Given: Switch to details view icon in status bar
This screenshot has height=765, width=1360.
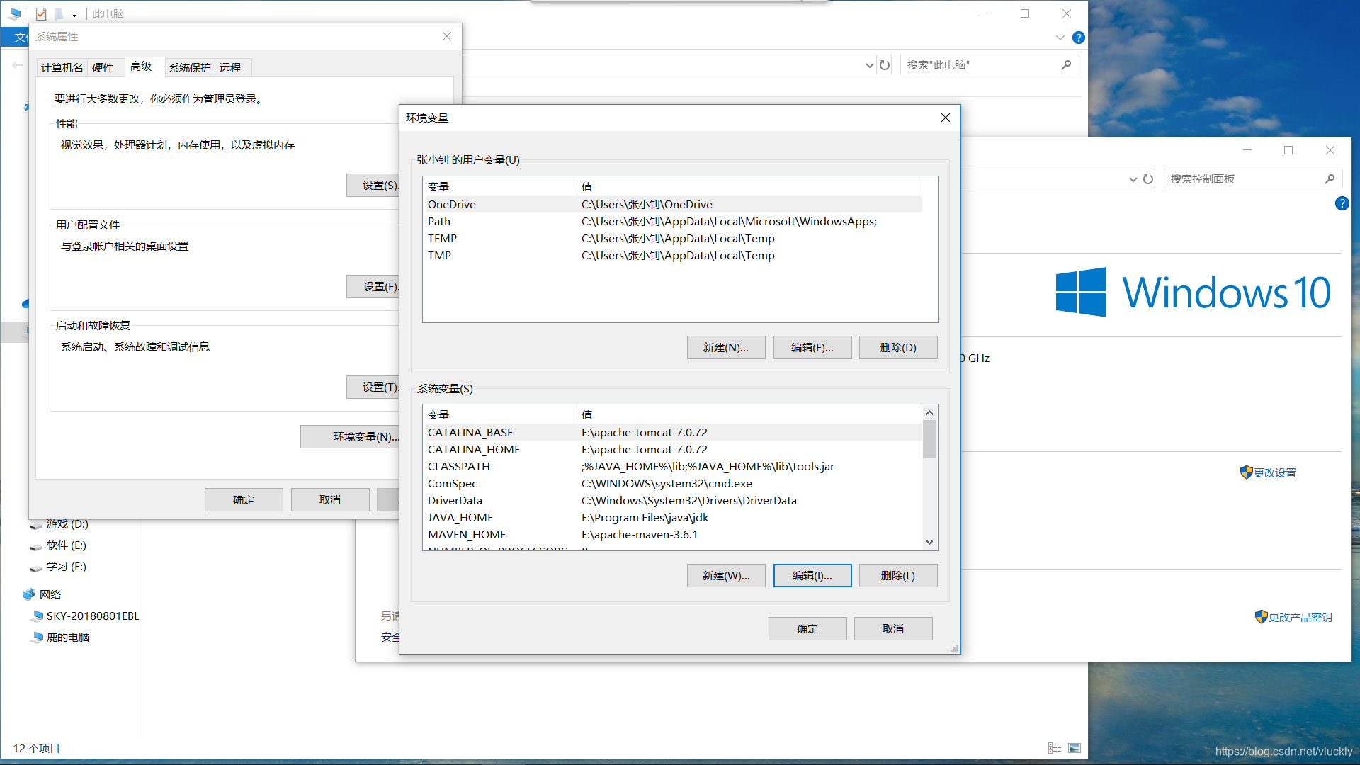Looking at the screenshot, I should 1055,748.
